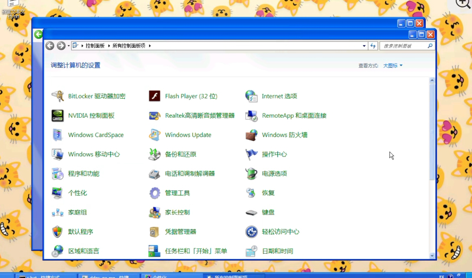Expand the address bar history dropdown arrow
Image resolution: width=472 pixels, height=278 pixels.
364,46
